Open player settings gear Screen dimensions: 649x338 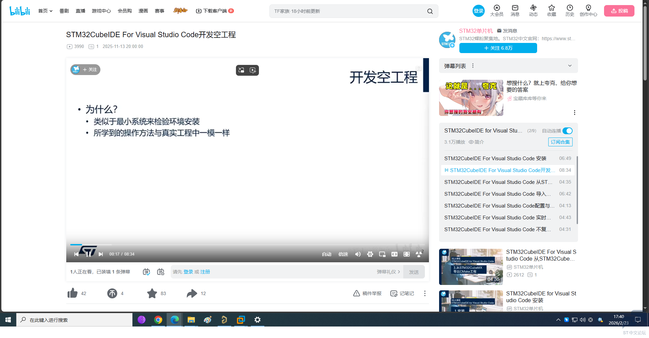click(370, 254)
